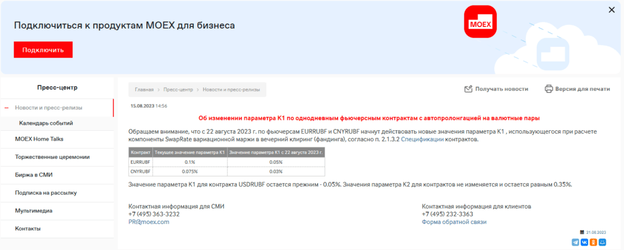This screenshot has width=624, height=250.
Task: Open Контакты sidebar item
Action: pos(28,229)
